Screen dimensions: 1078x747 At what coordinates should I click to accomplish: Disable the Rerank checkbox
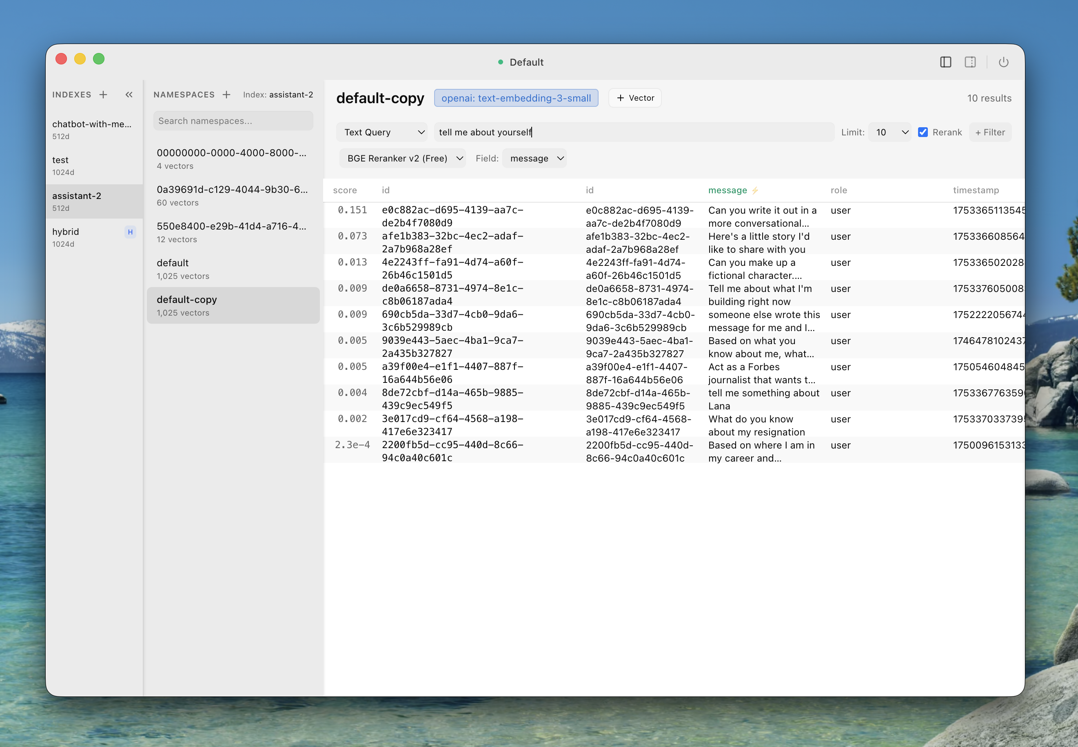point(923,132)
